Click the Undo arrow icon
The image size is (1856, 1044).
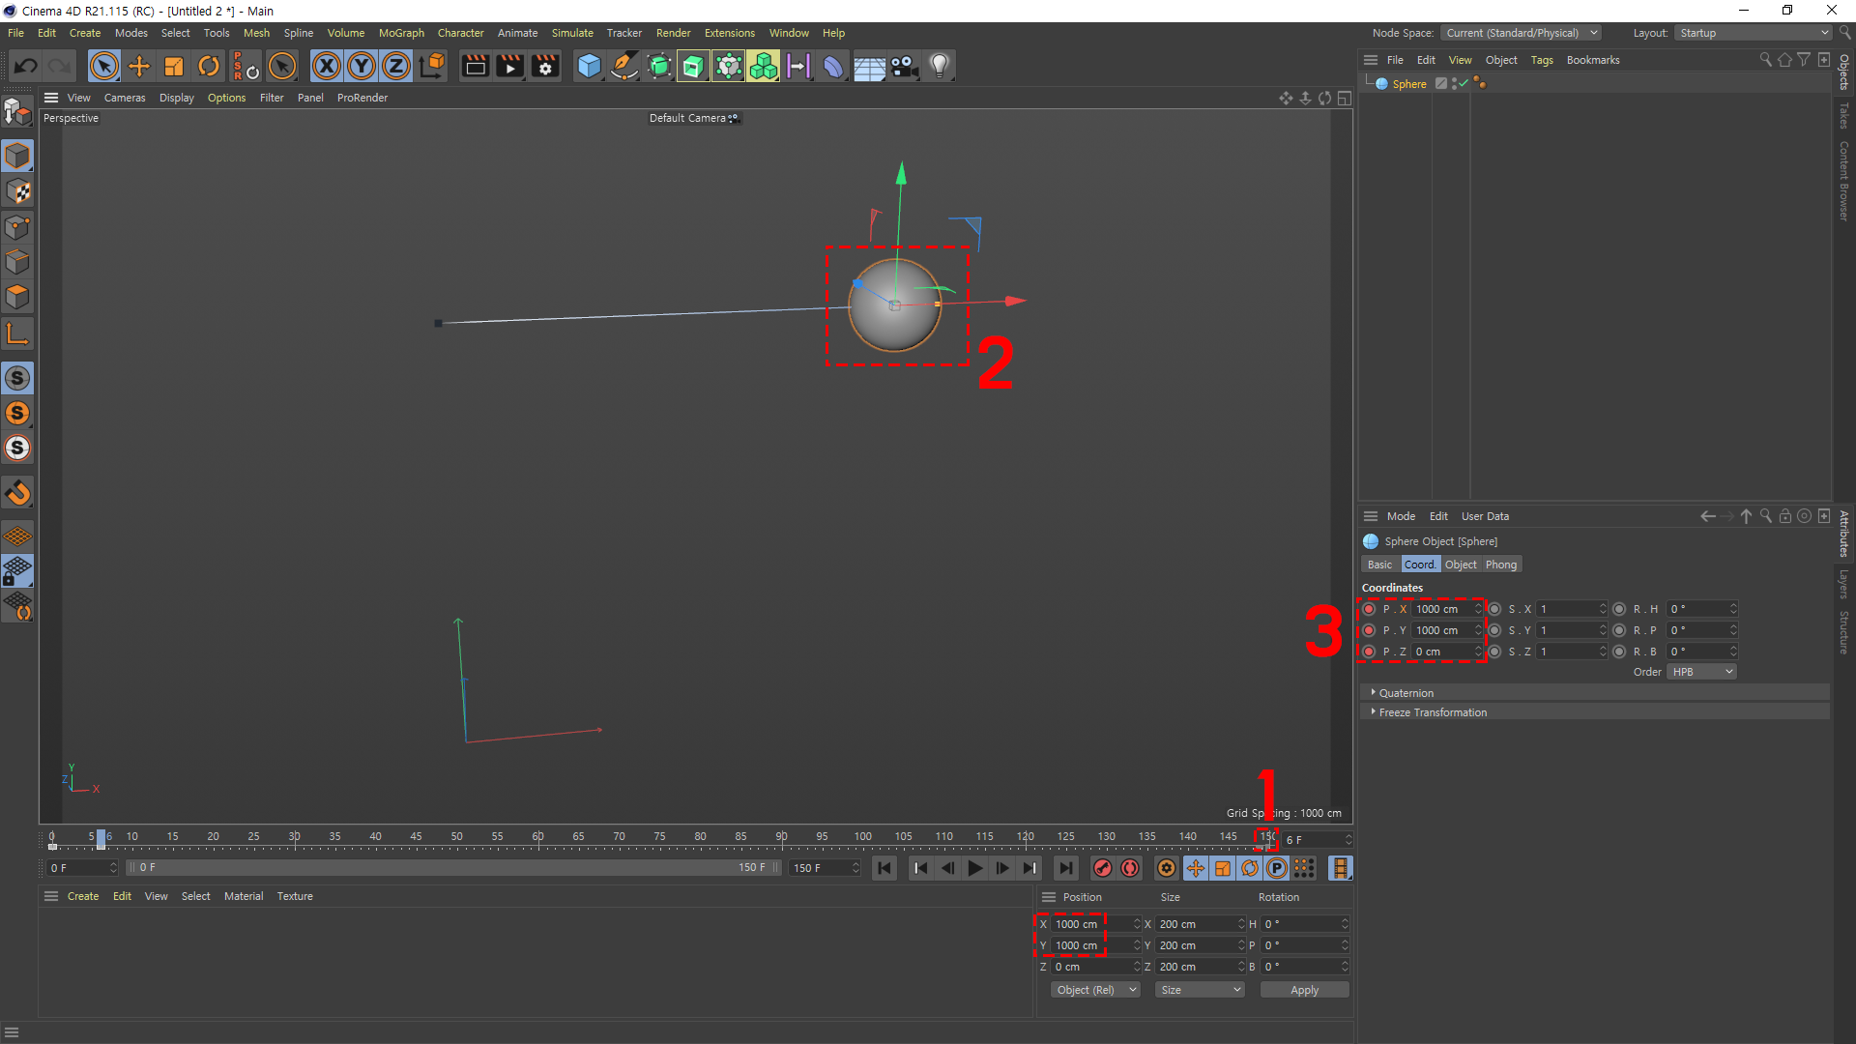(26, 66)
